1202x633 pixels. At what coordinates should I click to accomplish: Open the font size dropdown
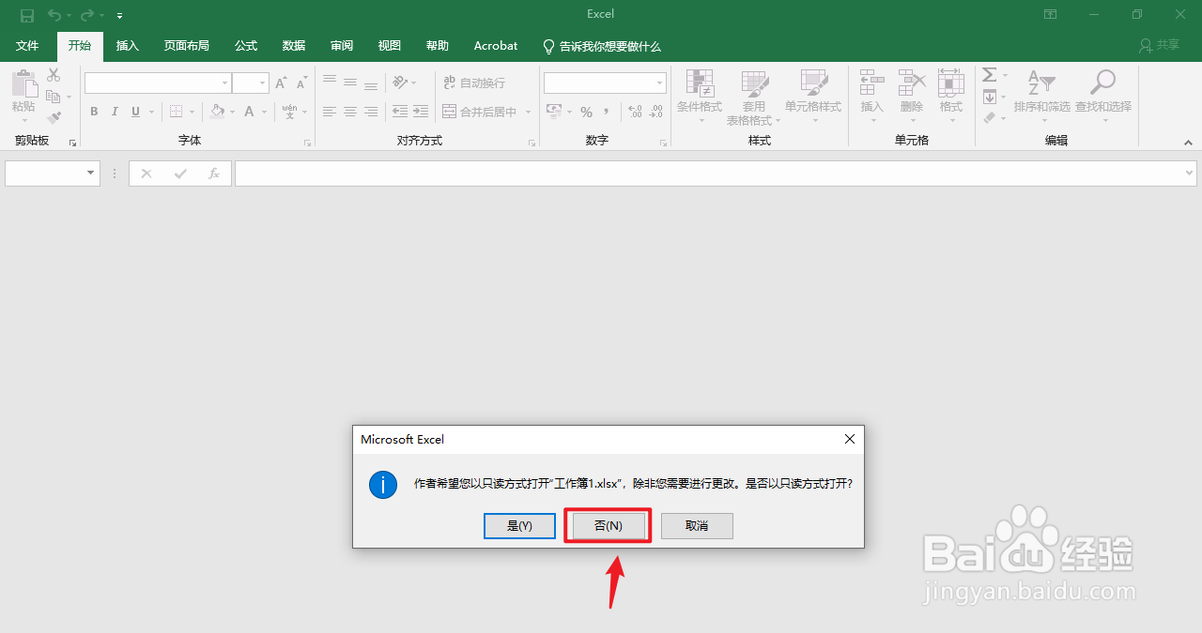point(263,83)
